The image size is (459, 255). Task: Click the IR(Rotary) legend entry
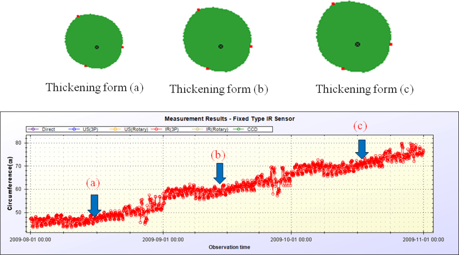coord(210,129)
